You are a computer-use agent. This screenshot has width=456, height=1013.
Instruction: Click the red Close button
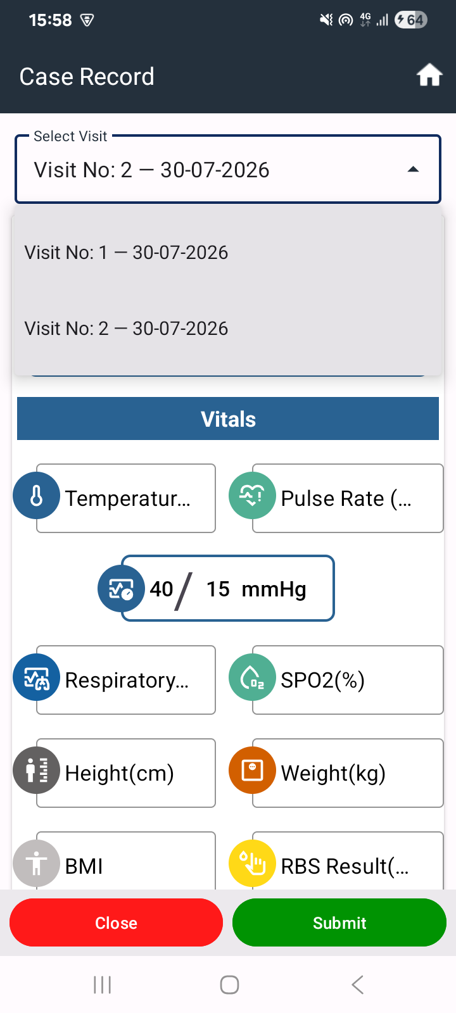(116, 922)
